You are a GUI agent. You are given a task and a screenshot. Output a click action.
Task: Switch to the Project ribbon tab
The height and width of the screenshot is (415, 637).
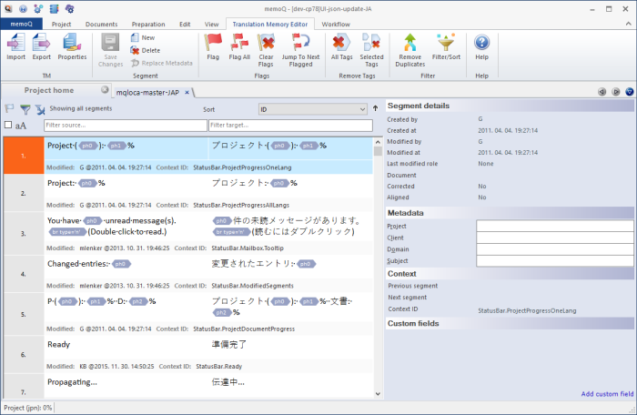point(61,25)
